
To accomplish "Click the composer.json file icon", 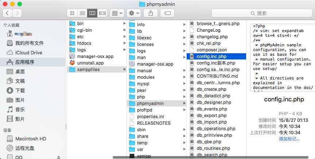I will tap(192, 50).
